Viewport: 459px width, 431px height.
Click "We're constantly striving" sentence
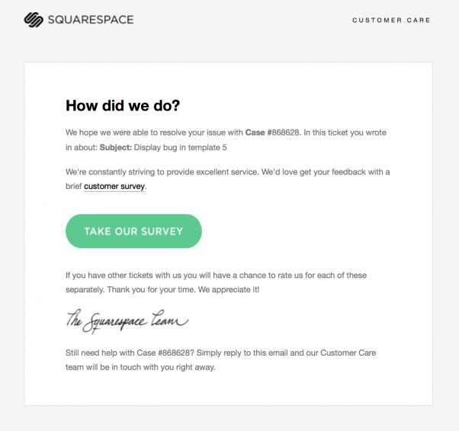click(160, 172)
